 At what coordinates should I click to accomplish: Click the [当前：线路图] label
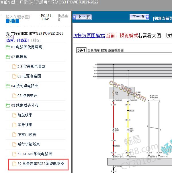click(x=17, y=40)
